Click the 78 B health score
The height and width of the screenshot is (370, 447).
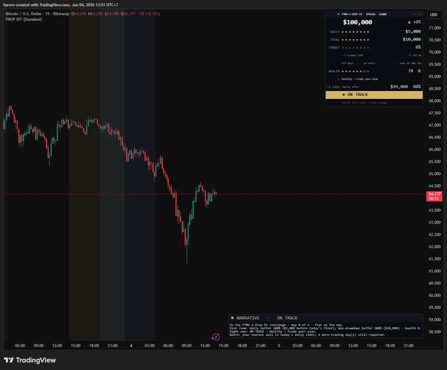(414, 71)
